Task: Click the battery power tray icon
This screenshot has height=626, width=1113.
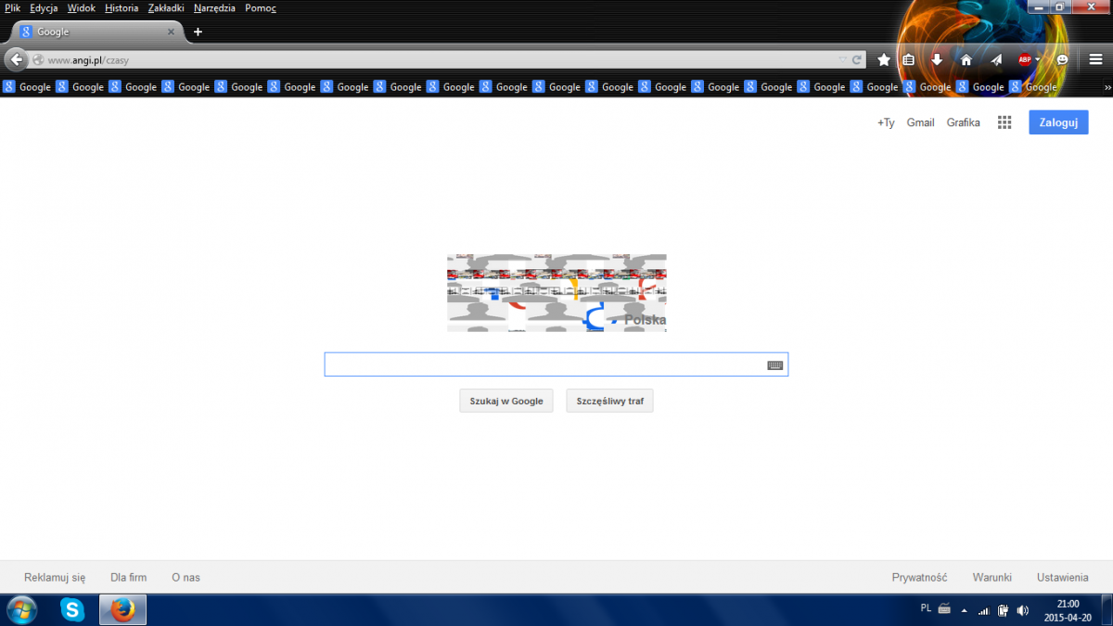Action: pos(1003,610)
